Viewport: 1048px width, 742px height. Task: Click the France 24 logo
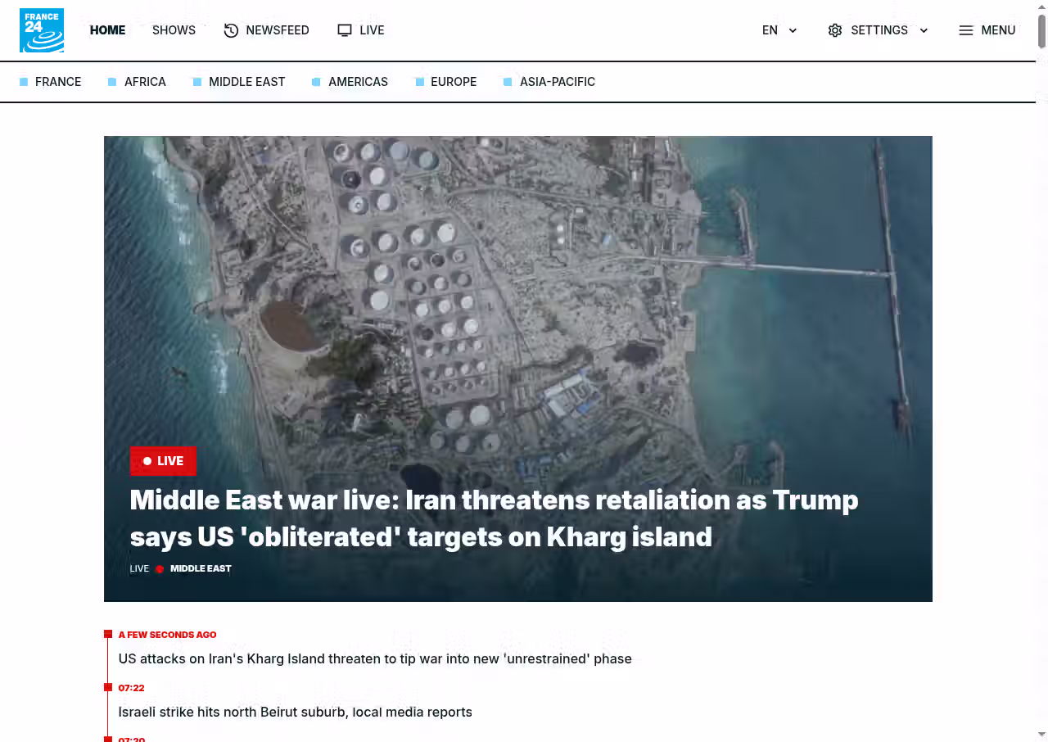pos(42,30)
